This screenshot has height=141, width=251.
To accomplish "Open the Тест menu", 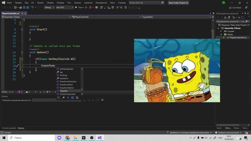I will pos(69,3).
